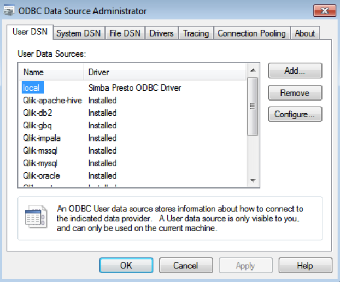The width and height of the screenshot is (340, 282).
Task: Click the scroll down arrow of list
Action: [x=253, y=180]
